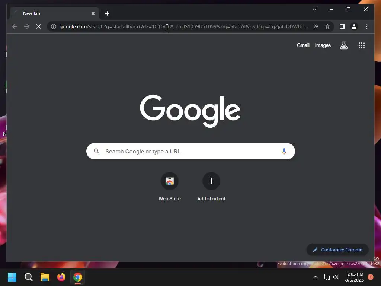381x286 pixels.
Task: Open the Gmail link
Action: (303, 45)
